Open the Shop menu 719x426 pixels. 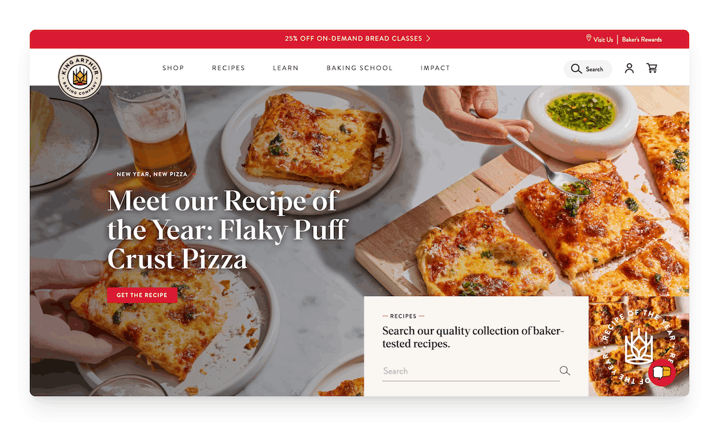click(173, 68)
